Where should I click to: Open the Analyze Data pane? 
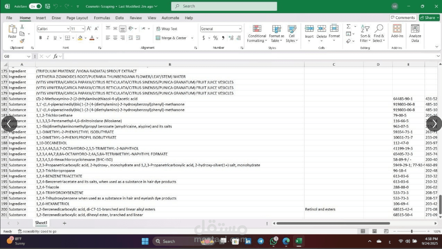point(415,33)
